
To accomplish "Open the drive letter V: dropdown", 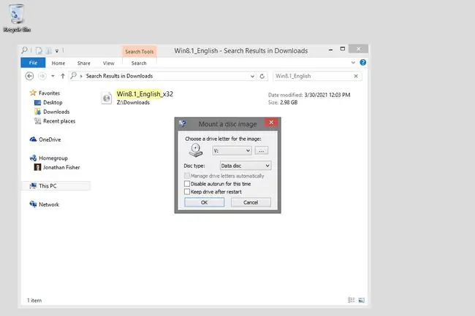I will point(232,150).
